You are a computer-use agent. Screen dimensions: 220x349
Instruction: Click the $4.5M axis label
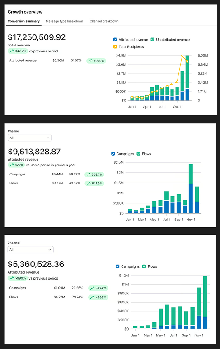[x=121, y=55]
